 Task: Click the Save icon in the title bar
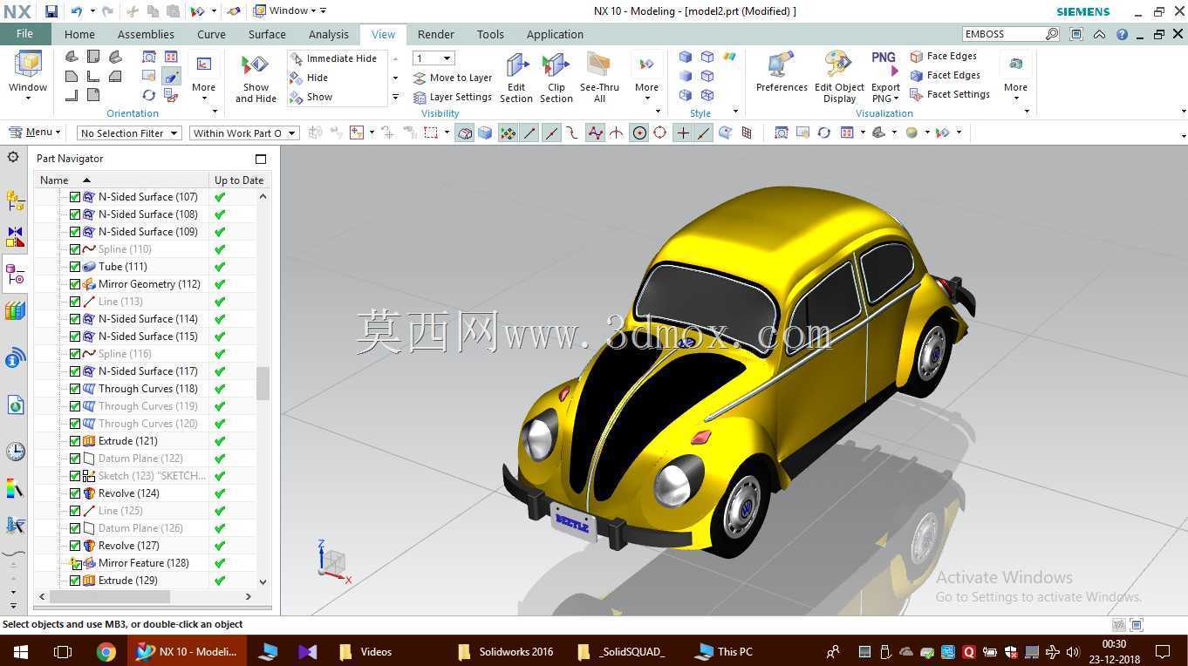click(x=51, y=11)
